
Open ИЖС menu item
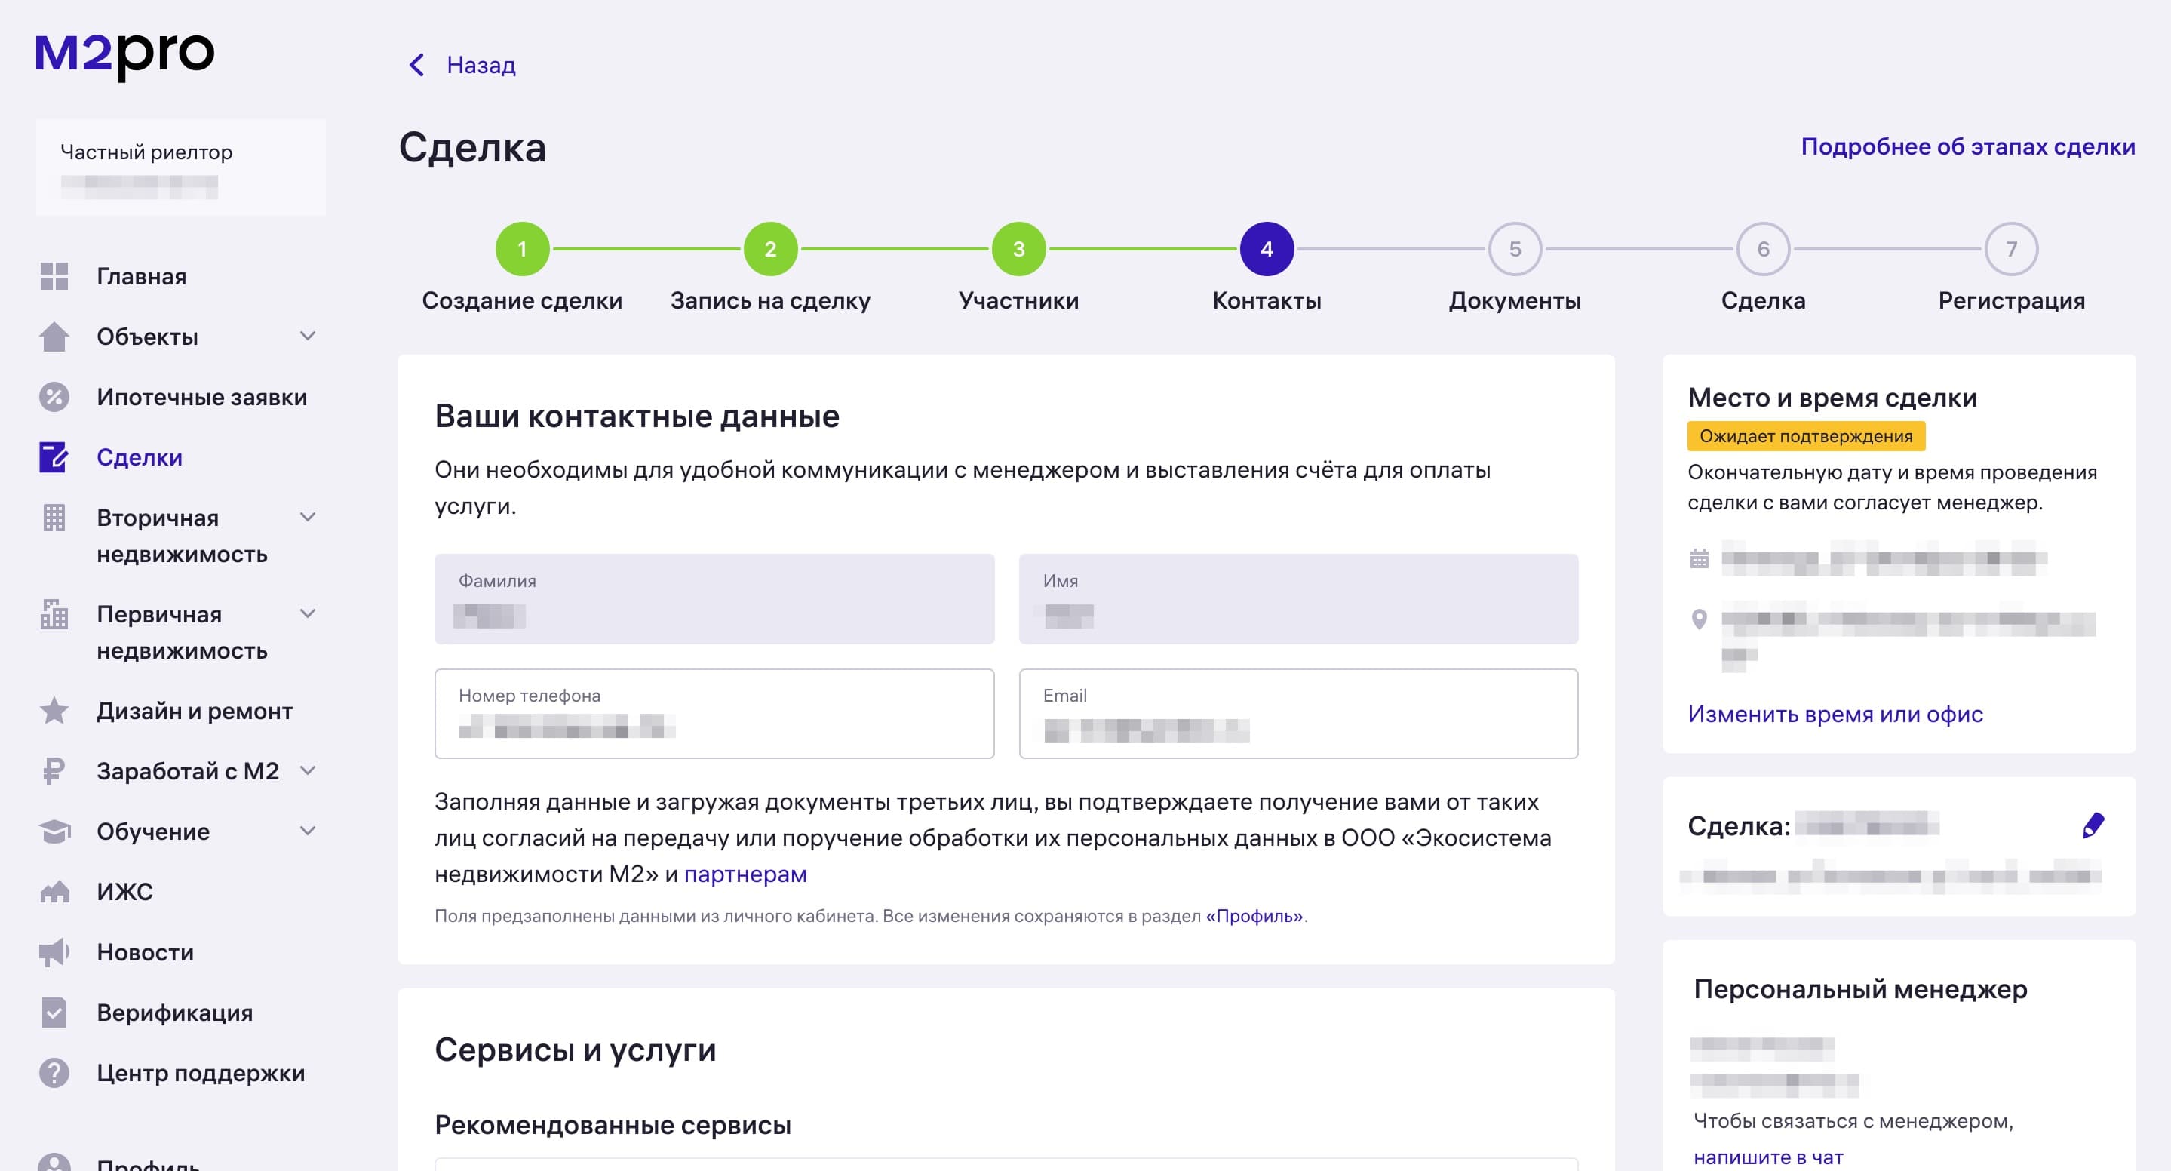pyautogui.click(x=124, y=892)
